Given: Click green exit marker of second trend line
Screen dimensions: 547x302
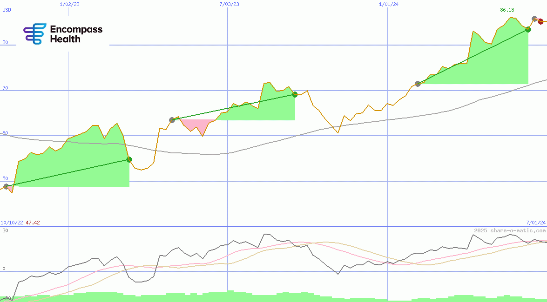Looking at the screenshot, I should [x=295, y=94].
